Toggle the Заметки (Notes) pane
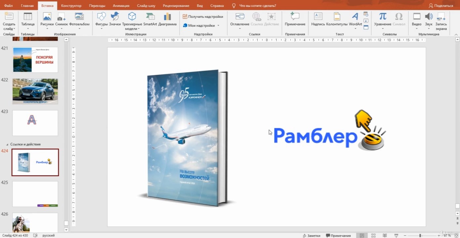The image size is (460, 238). [x=312, y=235]
